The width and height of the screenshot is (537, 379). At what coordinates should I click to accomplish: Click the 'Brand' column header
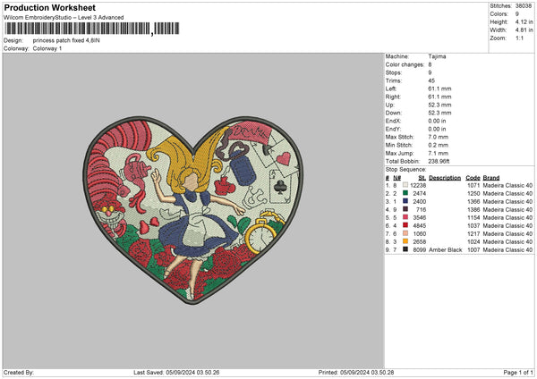point(491,178)
